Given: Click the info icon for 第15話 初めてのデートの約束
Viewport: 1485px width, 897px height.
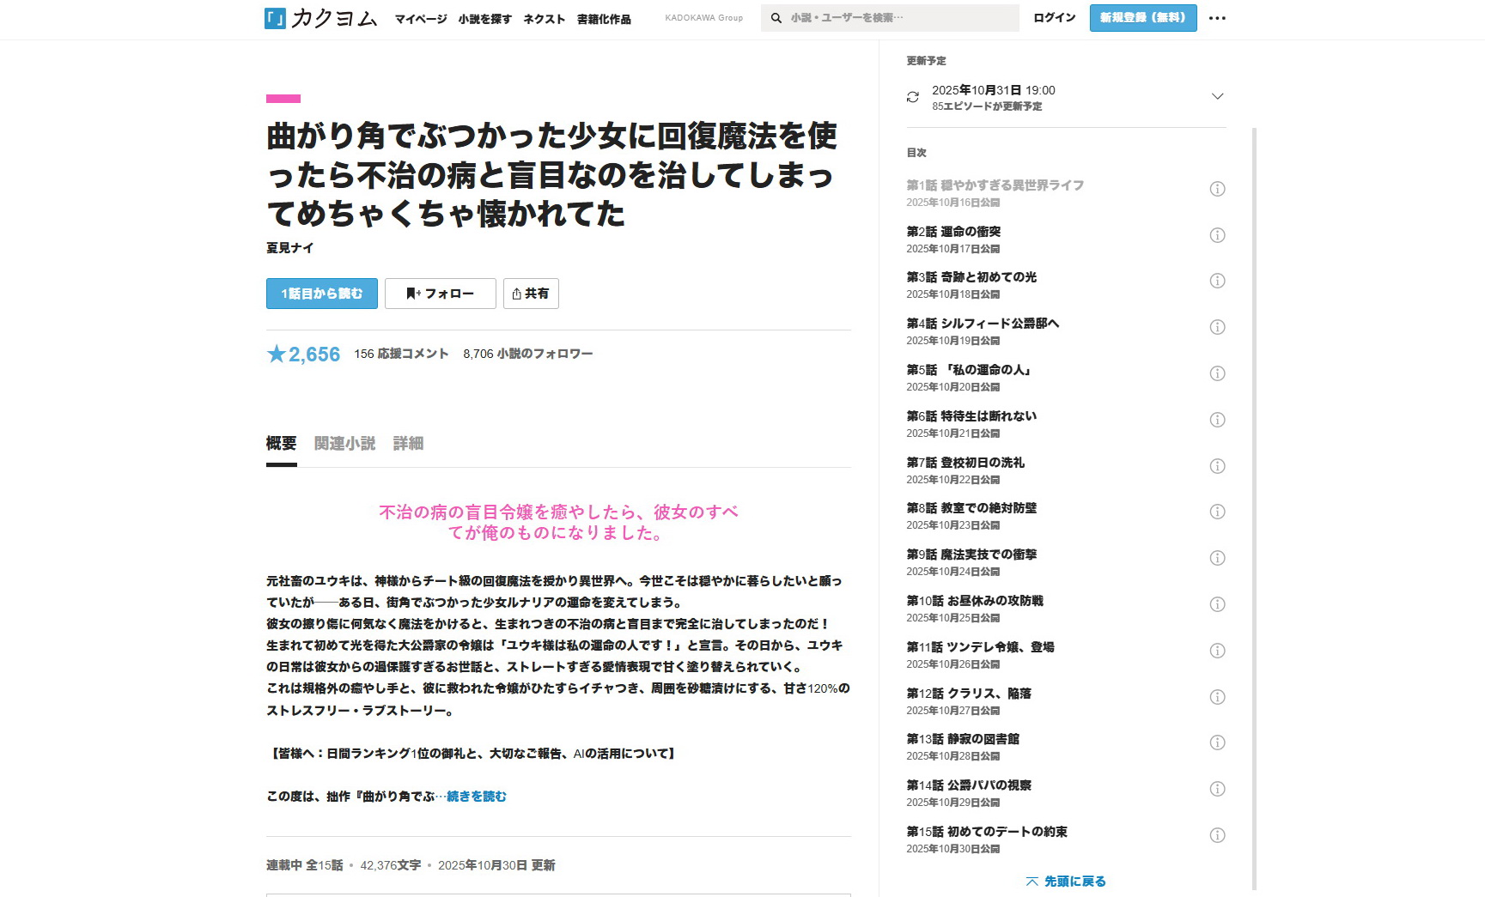Looking at the screenshot, I should pos(1217,835).
